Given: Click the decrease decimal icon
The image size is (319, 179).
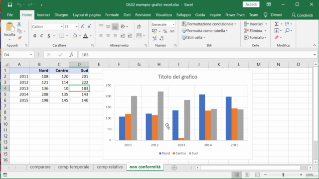Looking at the screenshot, I should pyautogui.click(x=161, y=38).
